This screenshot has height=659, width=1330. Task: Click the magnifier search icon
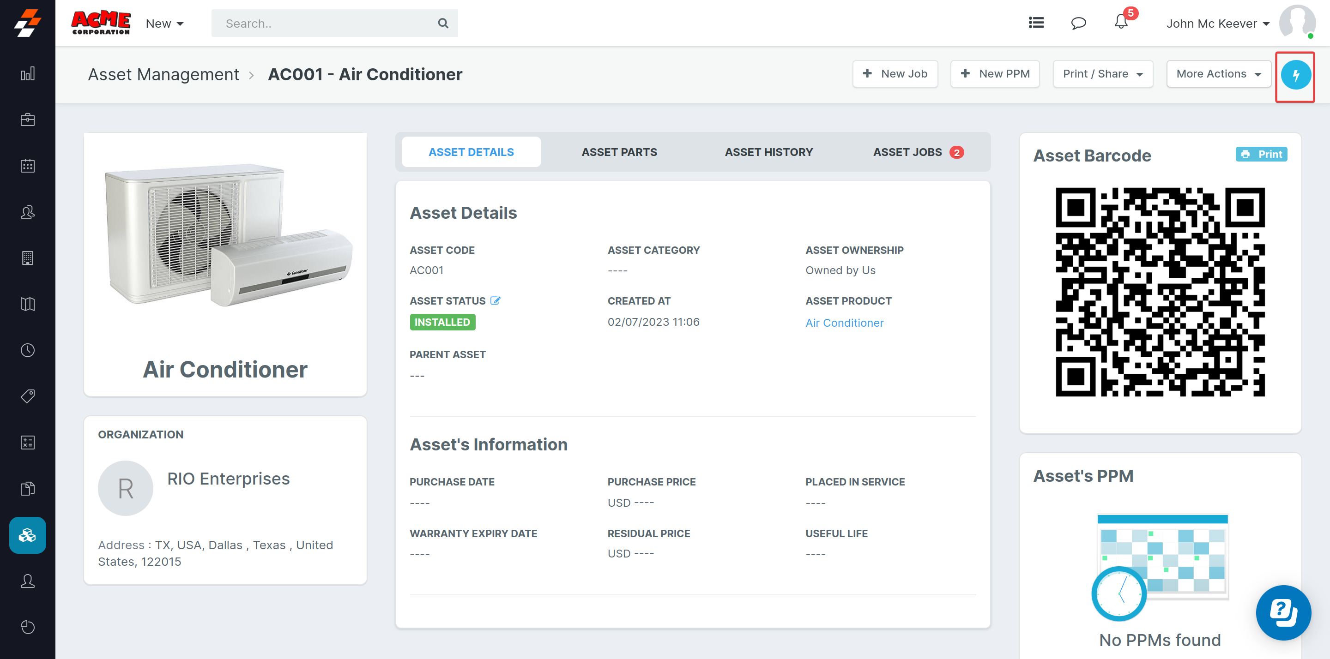coord(442,23)
